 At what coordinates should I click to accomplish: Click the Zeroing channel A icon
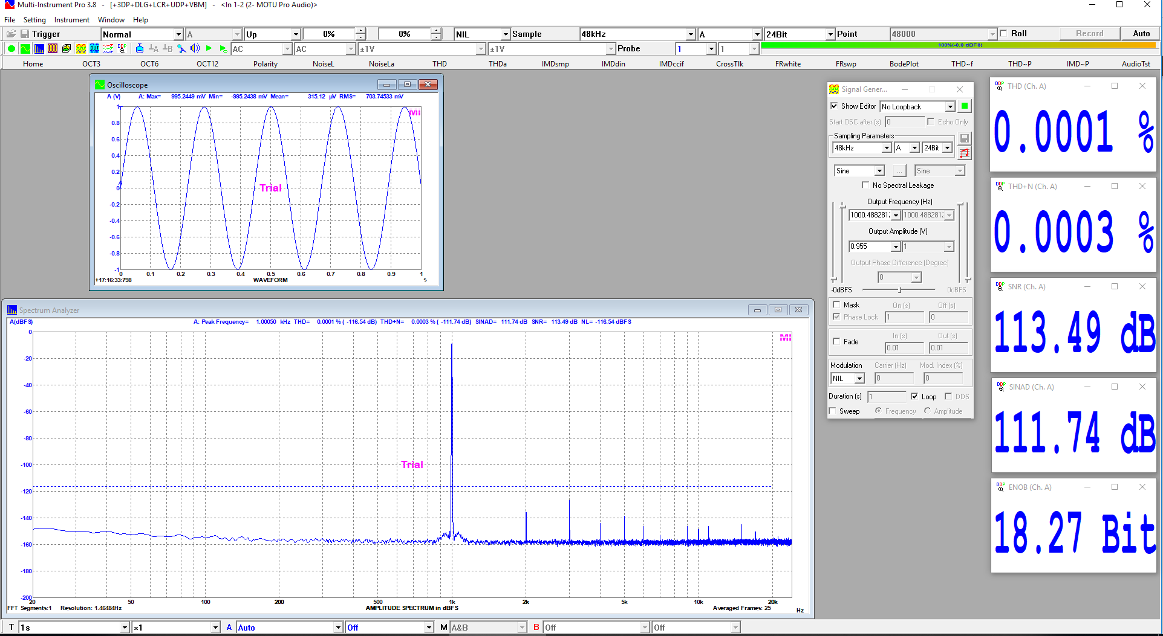pyautogui.click(x=154, y=48)
